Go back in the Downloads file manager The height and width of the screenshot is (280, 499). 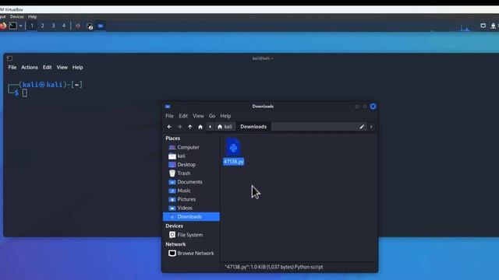tap(169, 127)
